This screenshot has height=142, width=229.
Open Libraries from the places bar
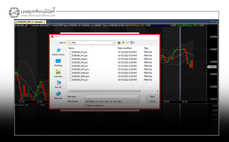58,73
